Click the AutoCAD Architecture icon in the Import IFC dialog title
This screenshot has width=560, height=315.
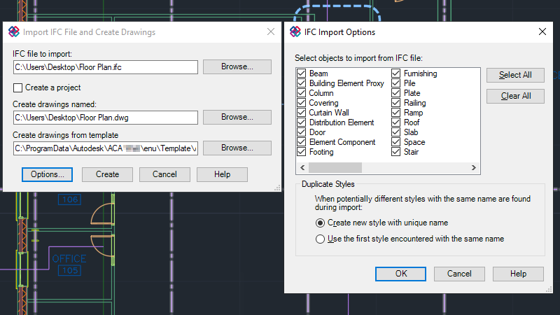14,31
